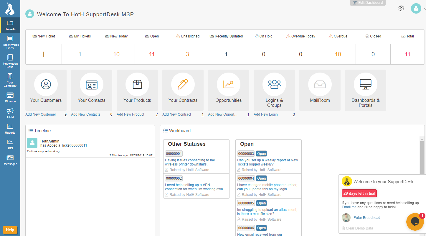Open ticket 00000003 number badge
Image resolution: width=426 pixels, height=236 pixels.
coord(246,154)
